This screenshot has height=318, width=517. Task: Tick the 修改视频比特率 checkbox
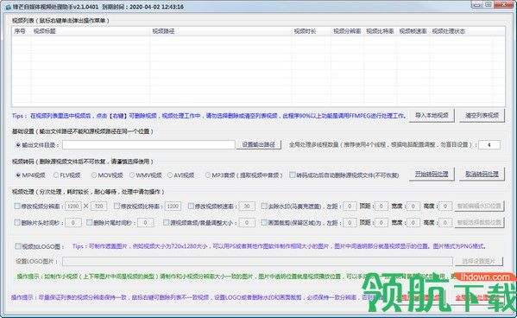(117, 206)
